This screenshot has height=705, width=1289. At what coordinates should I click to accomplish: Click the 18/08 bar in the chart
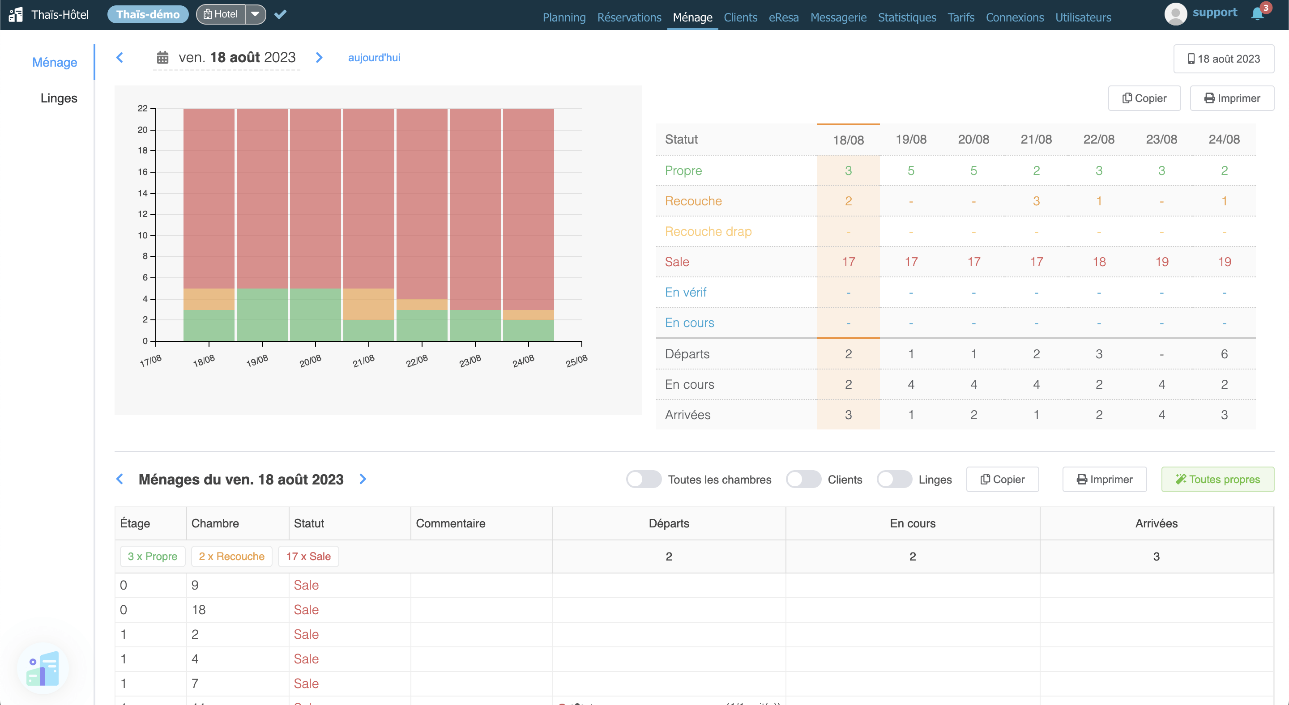[209, 200]
